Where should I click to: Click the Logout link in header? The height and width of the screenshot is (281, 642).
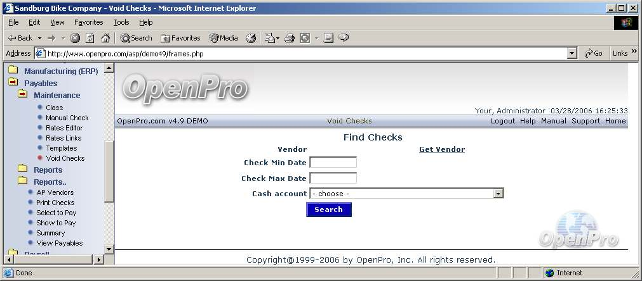pos(502,121)
